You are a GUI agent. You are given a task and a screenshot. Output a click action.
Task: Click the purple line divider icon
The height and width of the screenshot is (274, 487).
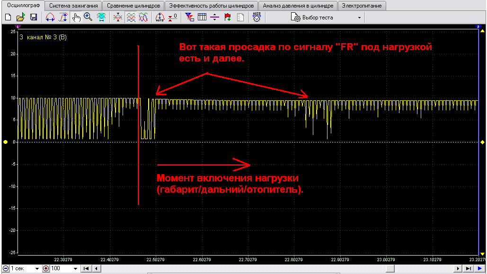pos(214,17)
